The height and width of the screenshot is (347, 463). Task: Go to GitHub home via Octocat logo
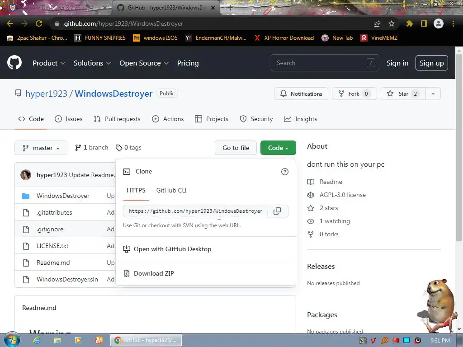click(x=14, y=62)
